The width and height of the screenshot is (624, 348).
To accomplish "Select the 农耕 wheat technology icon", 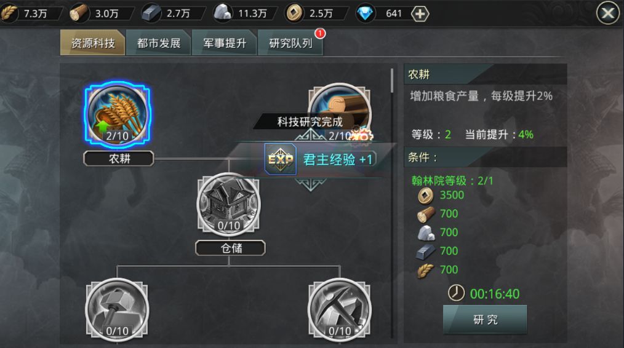I will [x=118, y=113].
